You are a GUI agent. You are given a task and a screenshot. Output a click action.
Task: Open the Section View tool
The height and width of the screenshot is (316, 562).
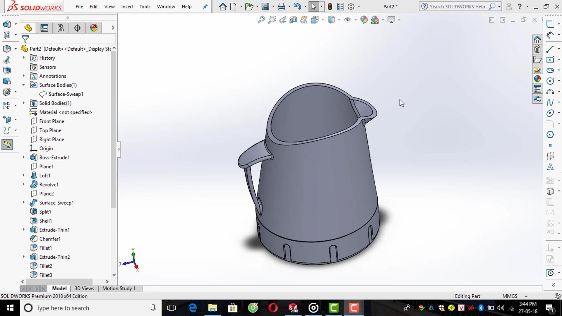point(293,20)
